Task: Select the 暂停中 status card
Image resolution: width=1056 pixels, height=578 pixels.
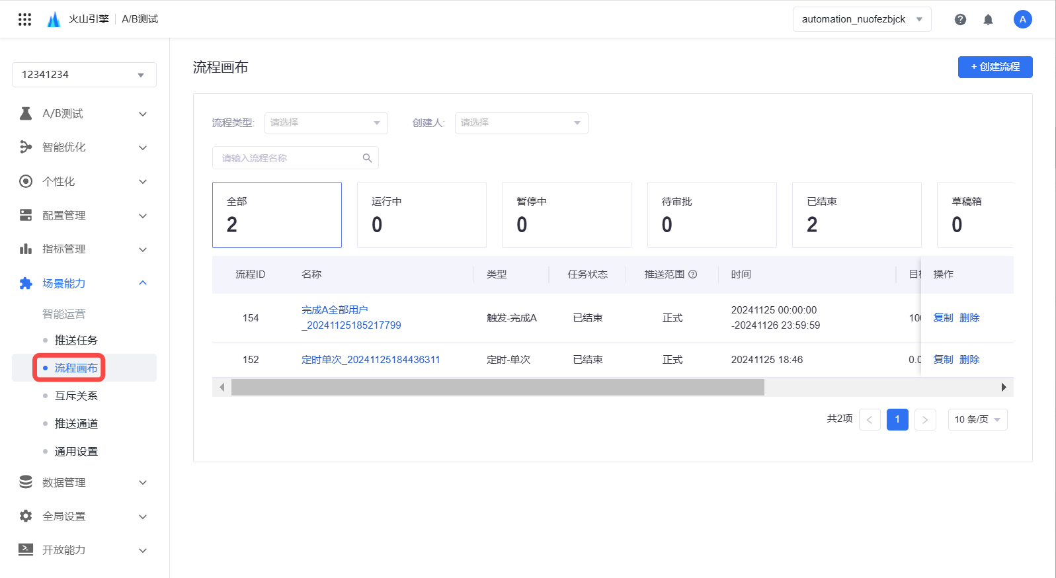Action: pos(567,215)
